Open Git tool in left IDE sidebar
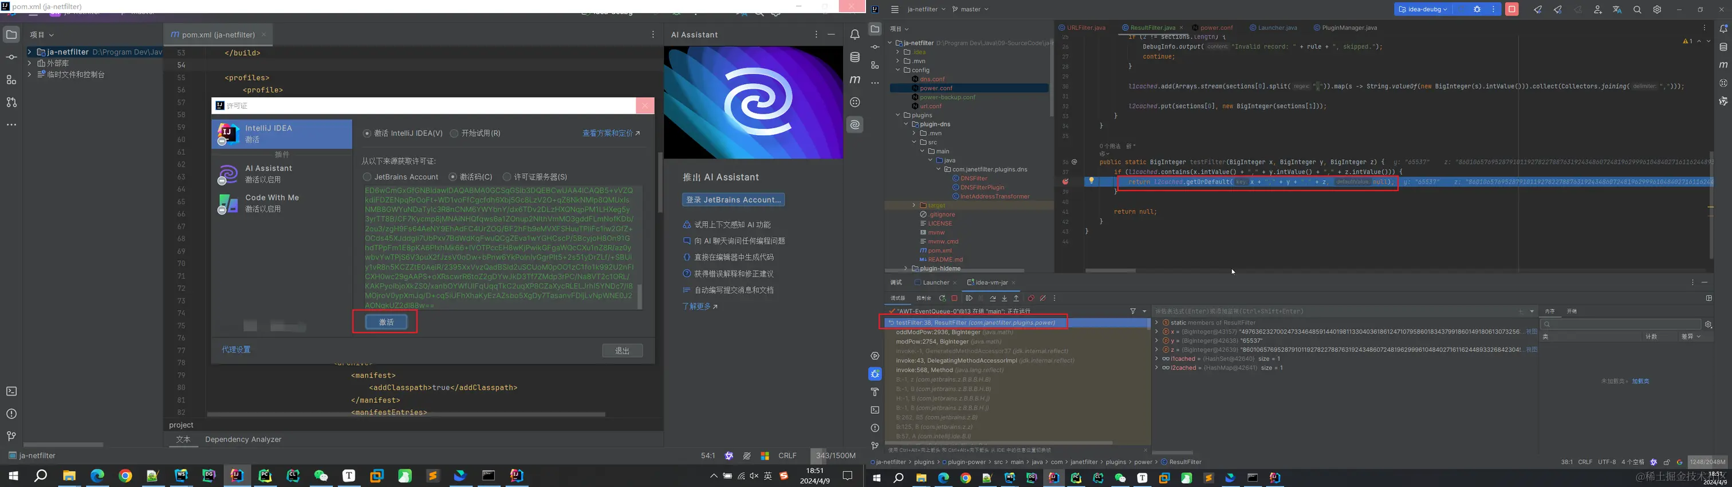This screenshot has width=1732, height=487. 11,436
